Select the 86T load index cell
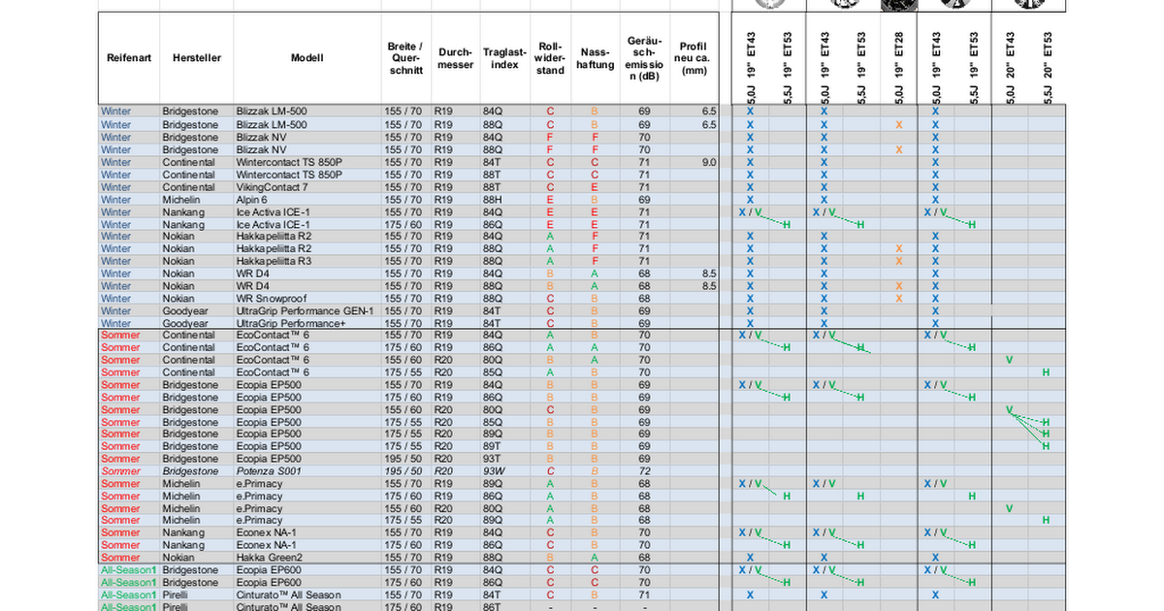 click(x=493, y=607)
